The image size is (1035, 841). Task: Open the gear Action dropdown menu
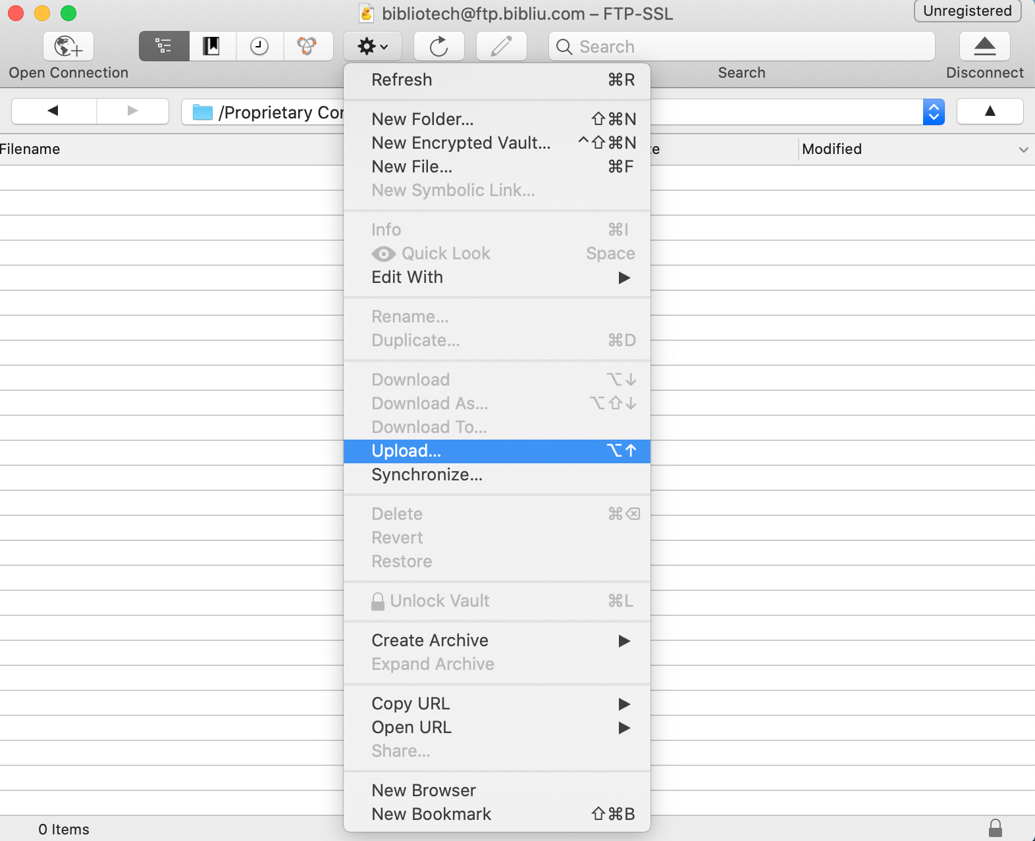click(372, 46)
